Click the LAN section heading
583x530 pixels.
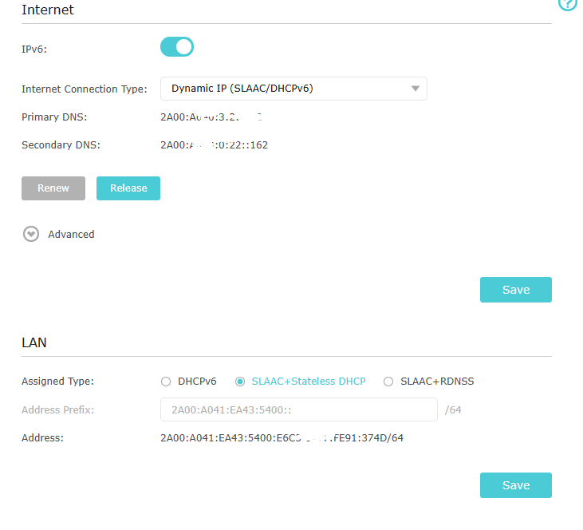pyautogui.click(x=34, y=342)
